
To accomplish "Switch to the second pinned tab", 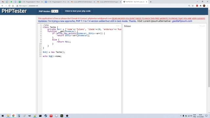I will click(x=7, y=2).
